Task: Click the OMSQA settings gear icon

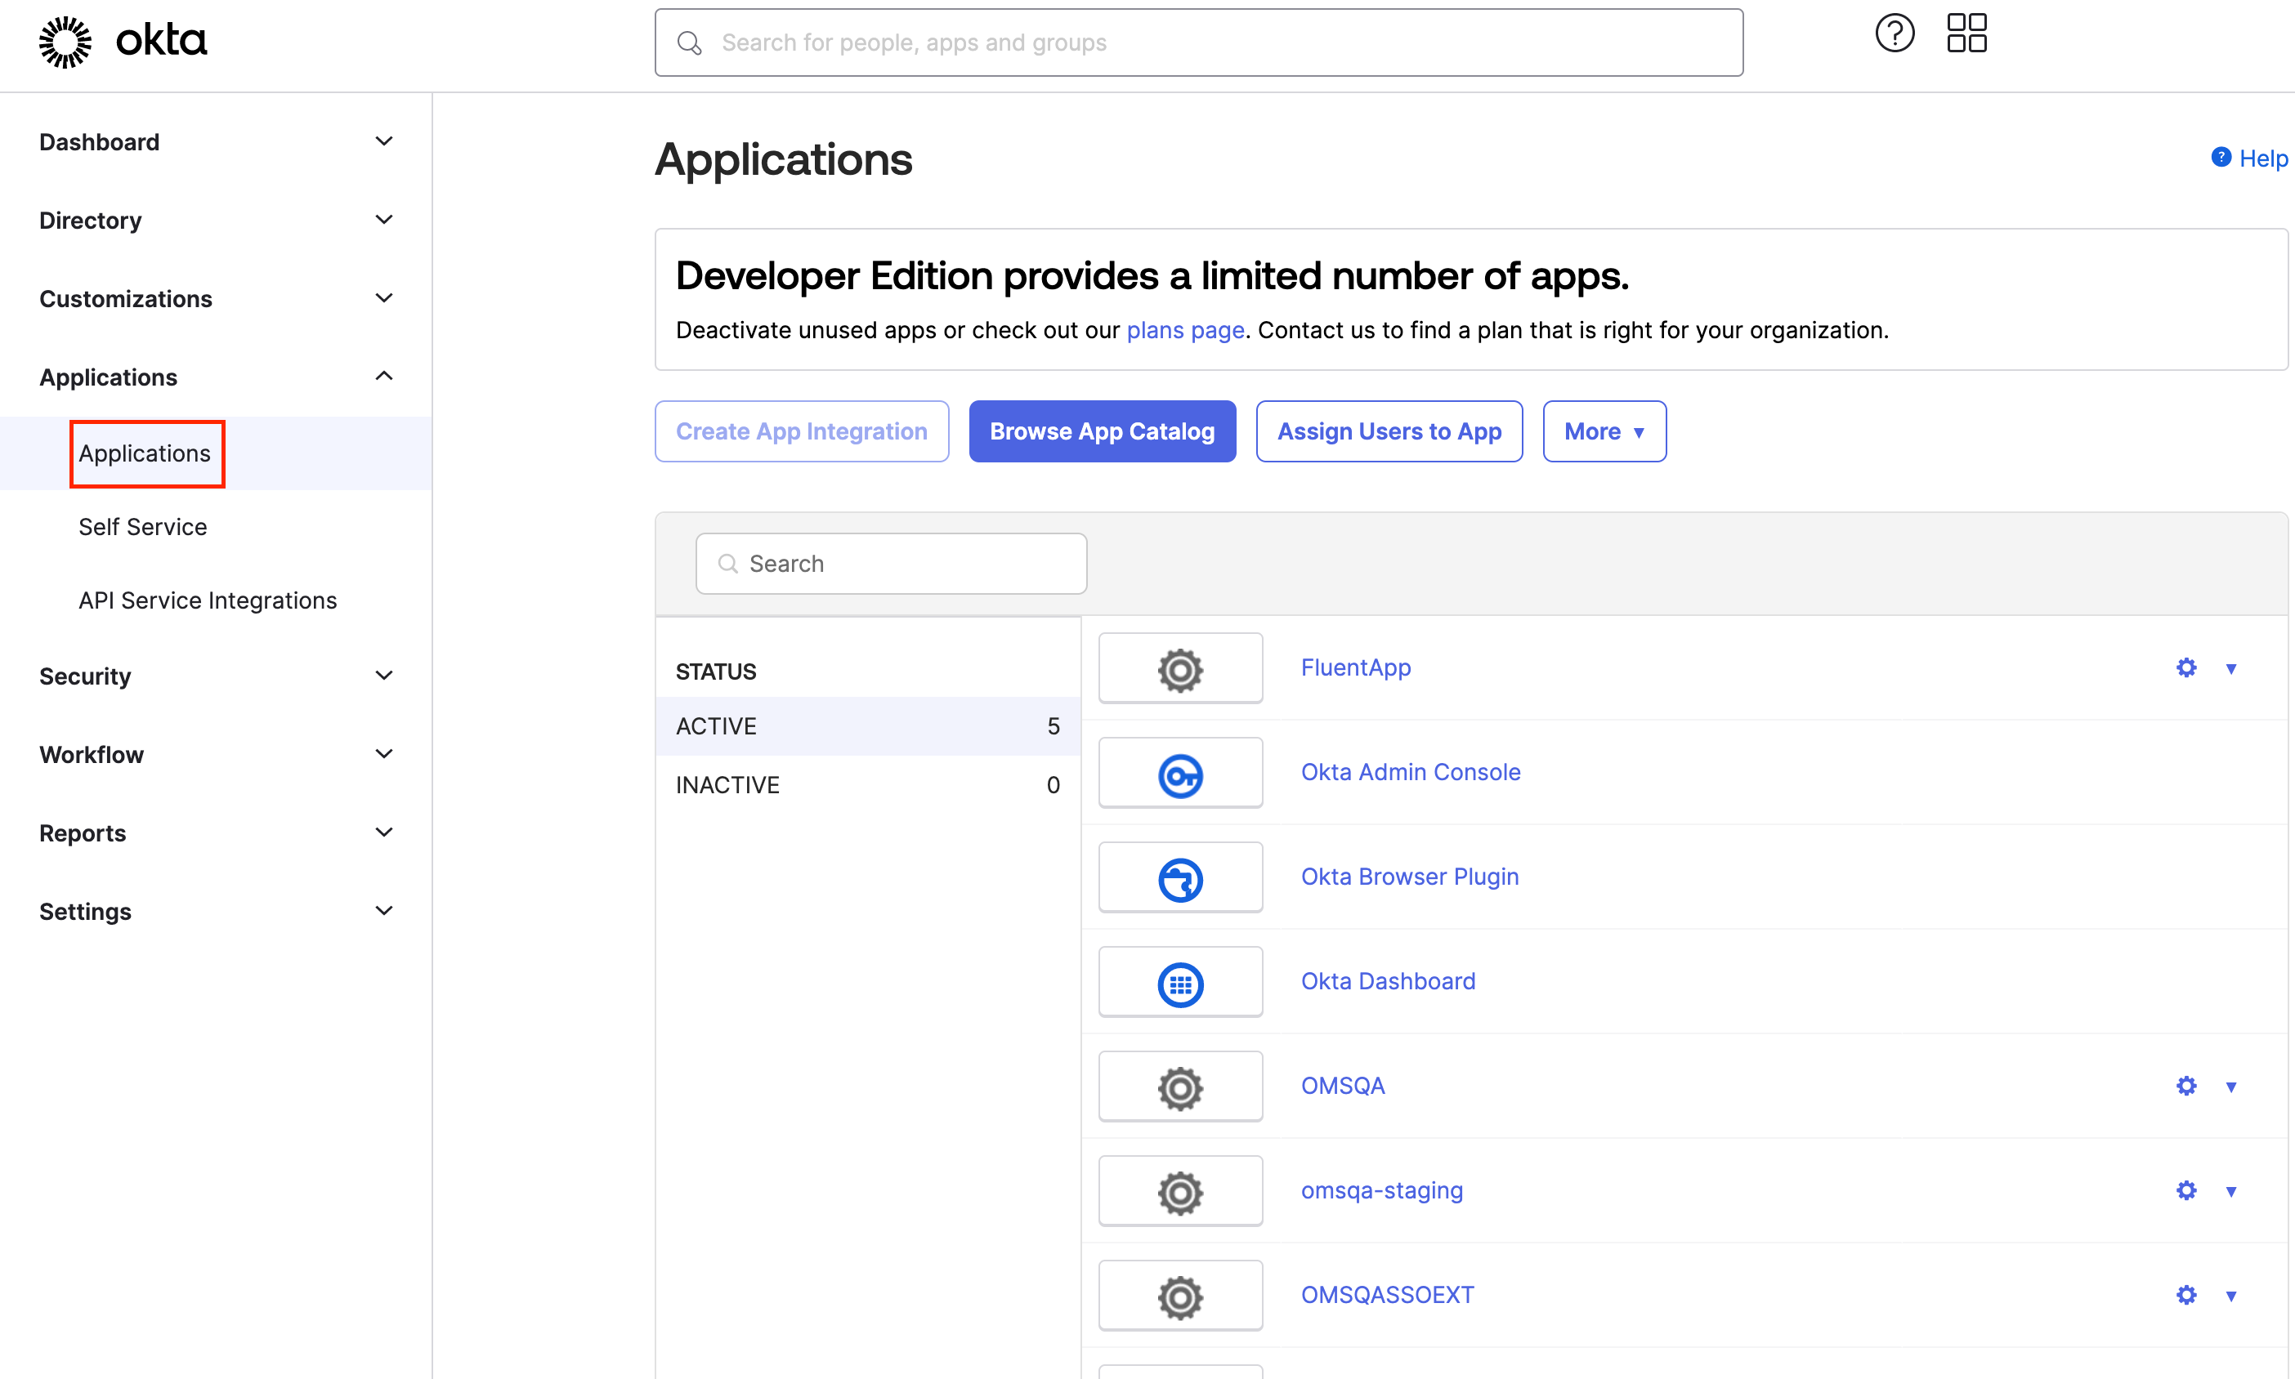Action: (2187, 1086)
